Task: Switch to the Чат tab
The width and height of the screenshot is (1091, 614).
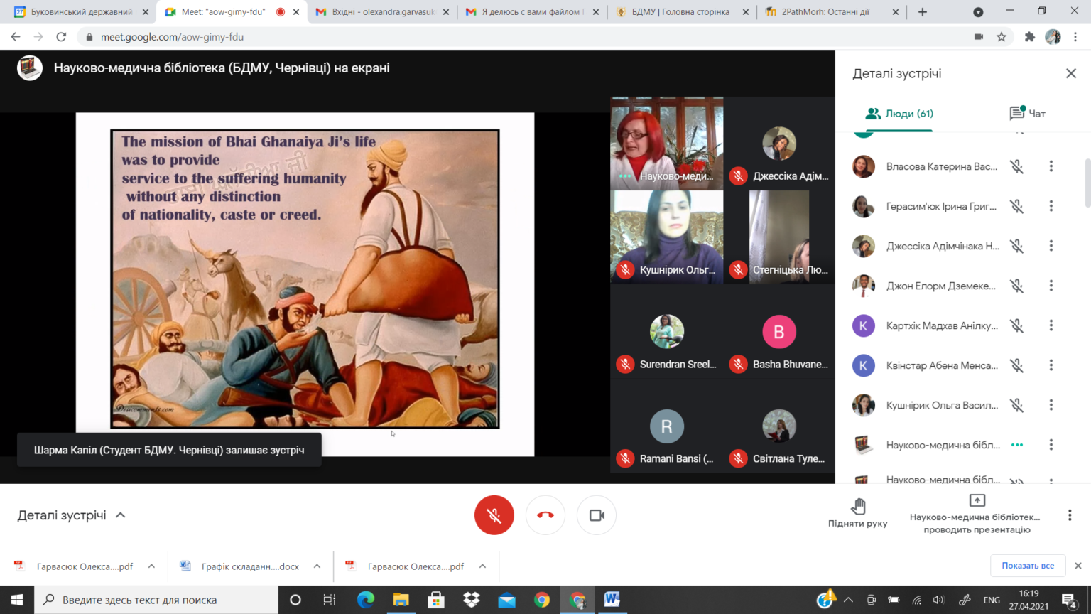Action: [1027, 114]
